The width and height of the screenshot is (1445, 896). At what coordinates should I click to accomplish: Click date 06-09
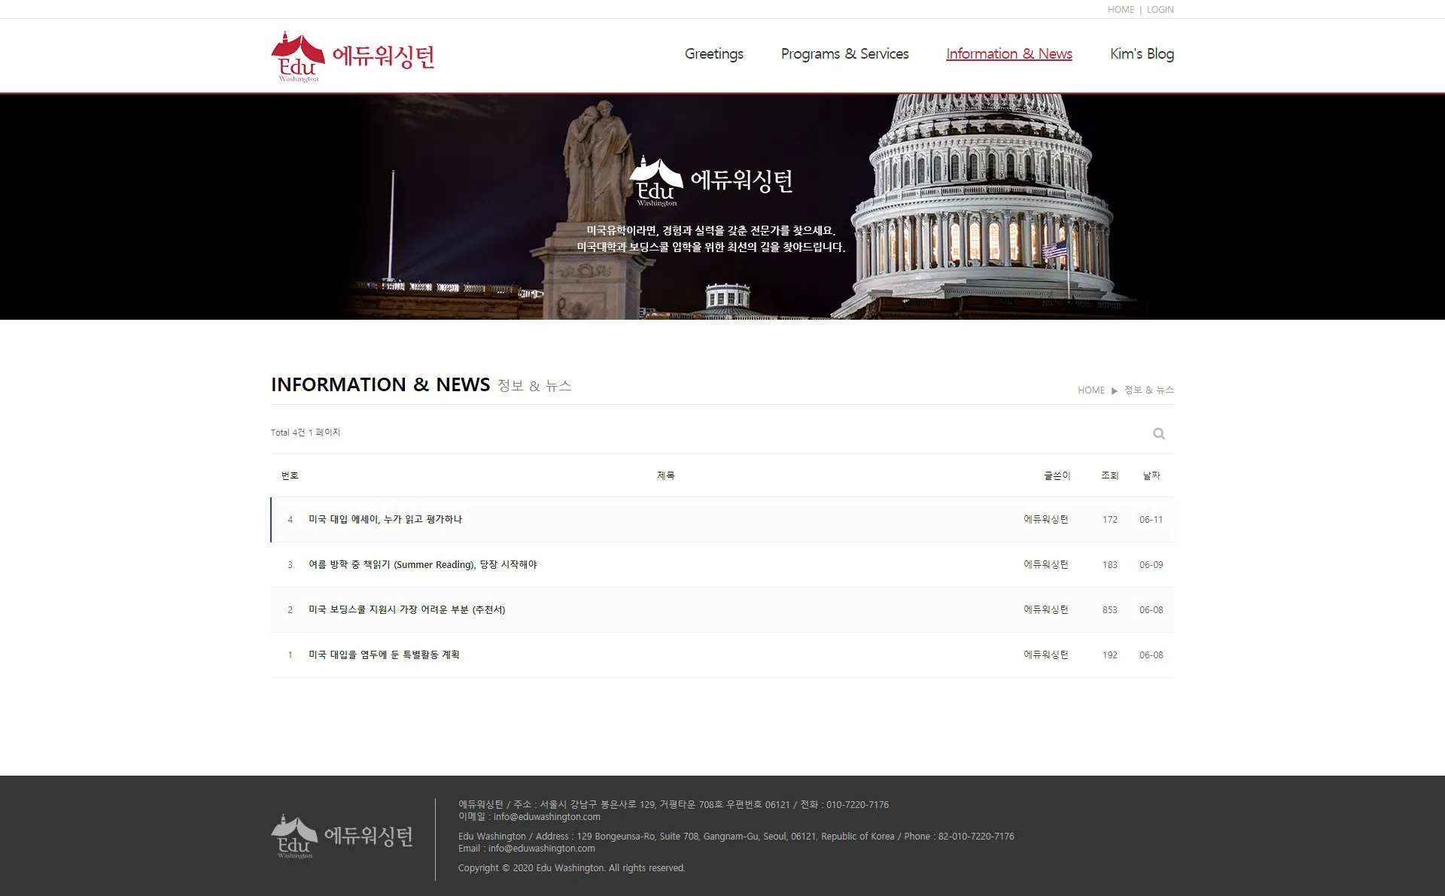pos(1151,565)
